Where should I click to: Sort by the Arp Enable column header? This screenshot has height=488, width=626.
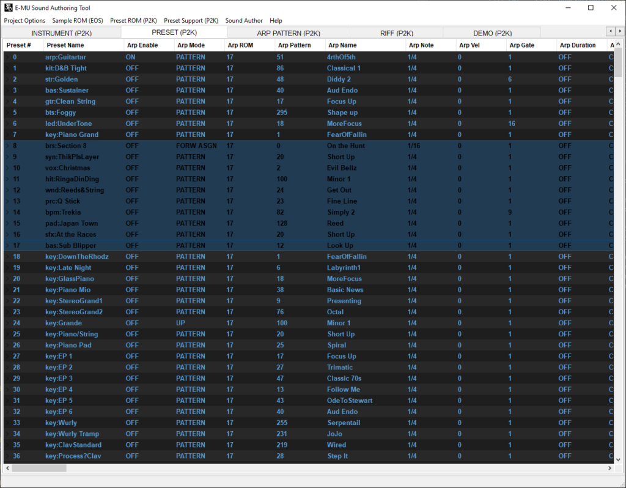pyautogui.click(x=149, y=45)
